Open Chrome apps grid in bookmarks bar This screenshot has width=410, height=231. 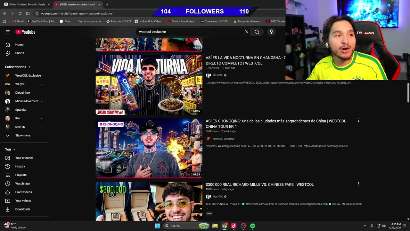pos(4,21)
